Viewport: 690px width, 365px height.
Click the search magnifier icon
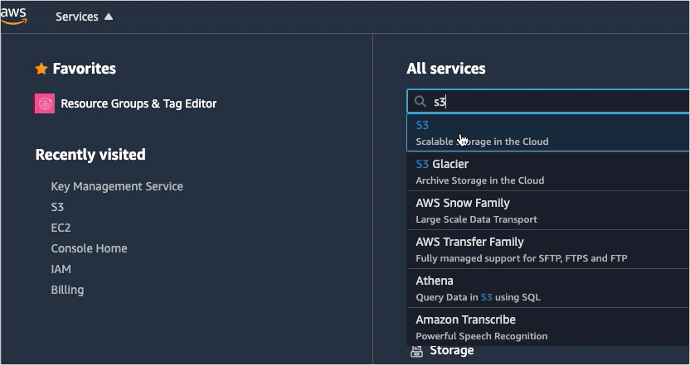420,102
